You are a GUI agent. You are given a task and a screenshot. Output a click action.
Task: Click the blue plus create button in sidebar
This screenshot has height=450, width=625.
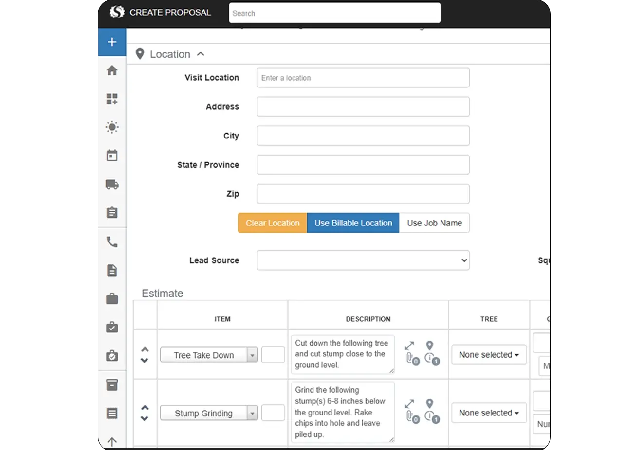tap(112, 42)
